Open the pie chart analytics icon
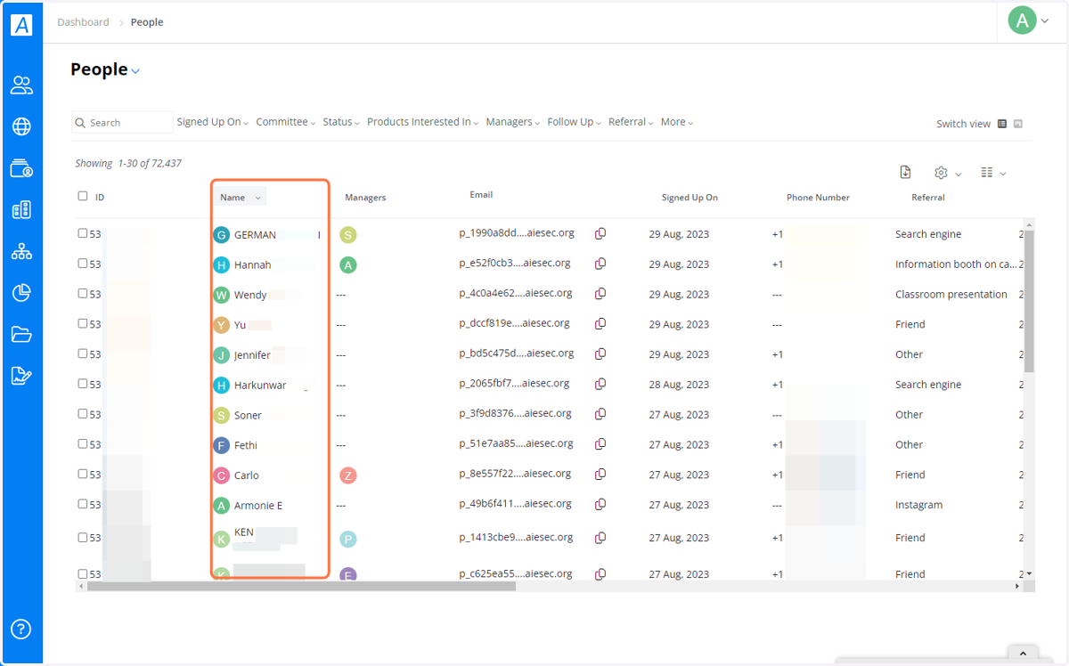Screen dimensions: 1069x666 (21, 293)
